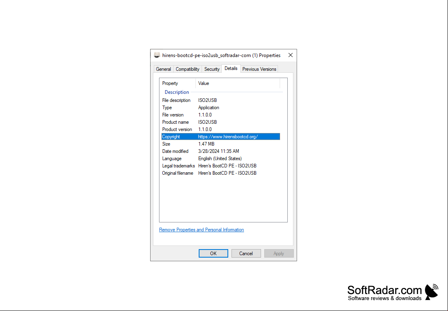Open Remove Properties and Personal Information link

coord(202,230)
